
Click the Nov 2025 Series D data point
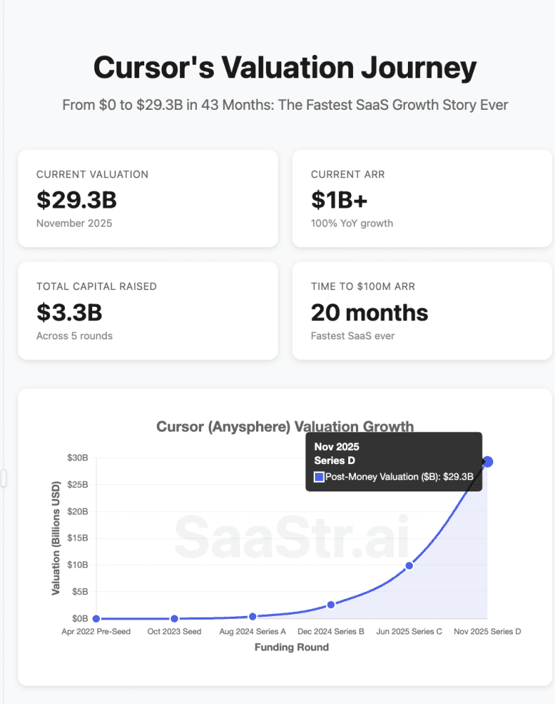(x=487, y=462)
